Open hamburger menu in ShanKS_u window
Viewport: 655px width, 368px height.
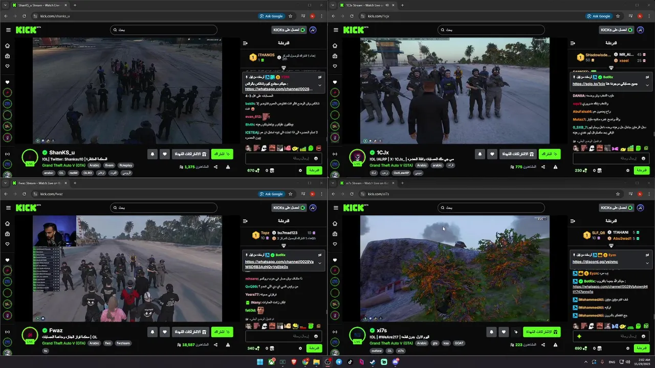(8, 30)
